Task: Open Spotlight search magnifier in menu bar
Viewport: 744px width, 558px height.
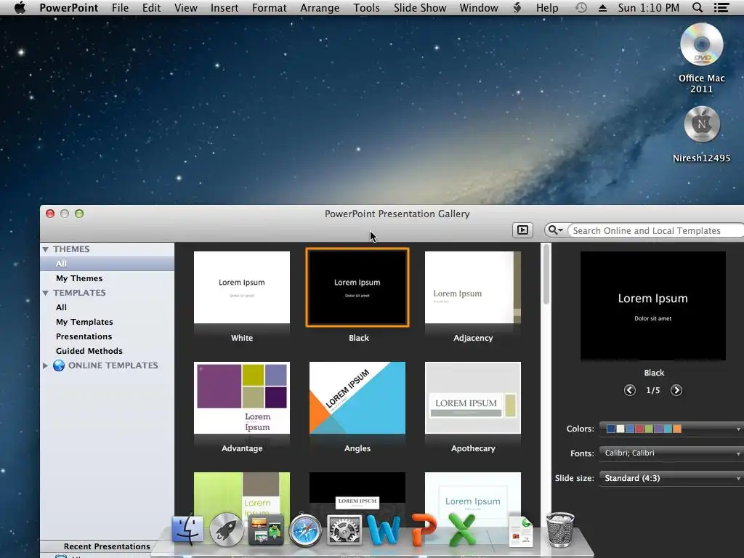Action: click(x=697, y=7)
